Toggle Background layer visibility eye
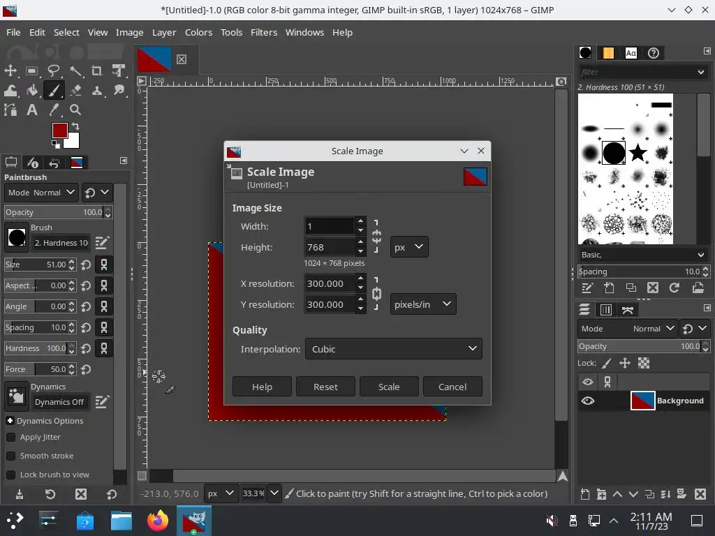715x536 pixels. coord(588,401)
